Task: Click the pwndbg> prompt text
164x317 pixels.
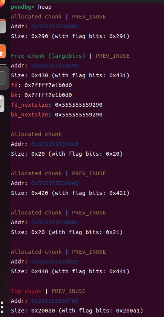Action: (23, 7)
